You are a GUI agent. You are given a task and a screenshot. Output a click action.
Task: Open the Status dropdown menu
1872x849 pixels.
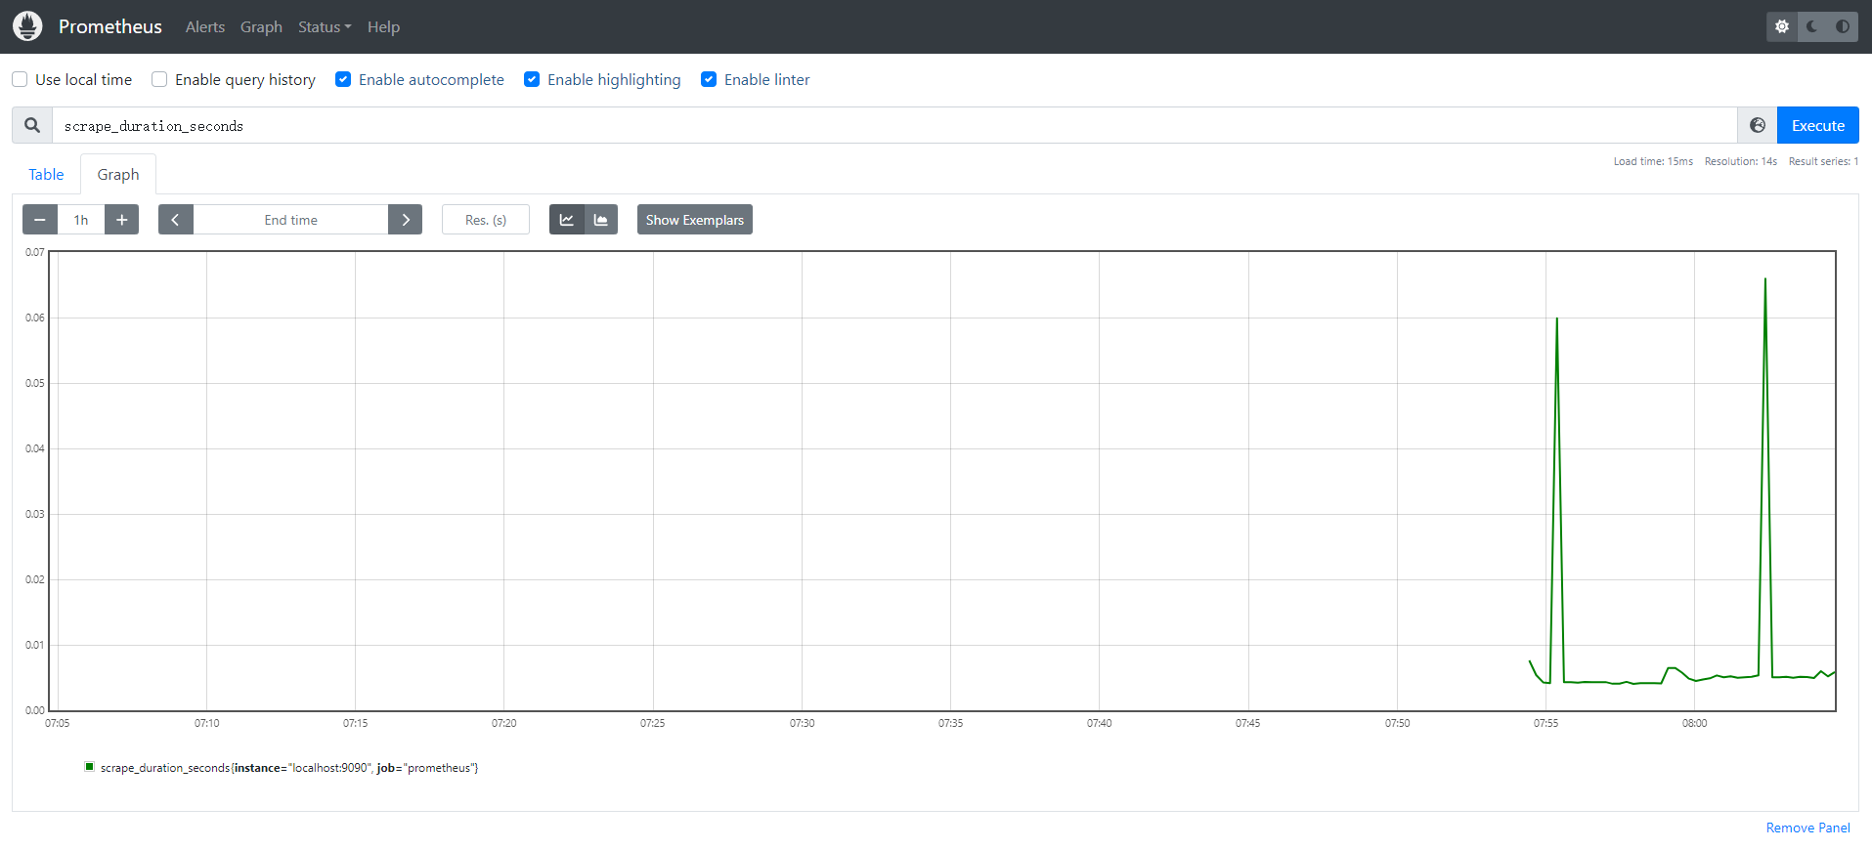pyautogui.click(x=325, y=27)
